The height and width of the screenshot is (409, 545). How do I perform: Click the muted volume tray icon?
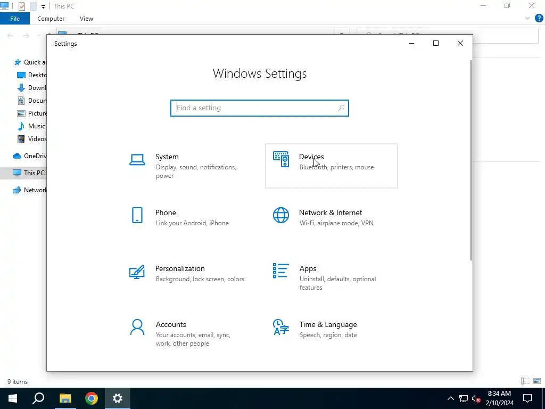(476, 398)
